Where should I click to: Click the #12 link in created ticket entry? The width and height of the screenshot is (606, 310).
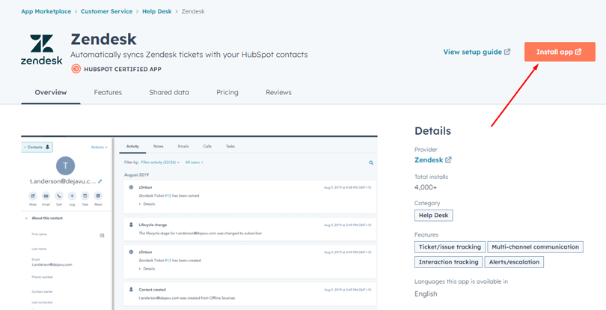tap(168, 261)
